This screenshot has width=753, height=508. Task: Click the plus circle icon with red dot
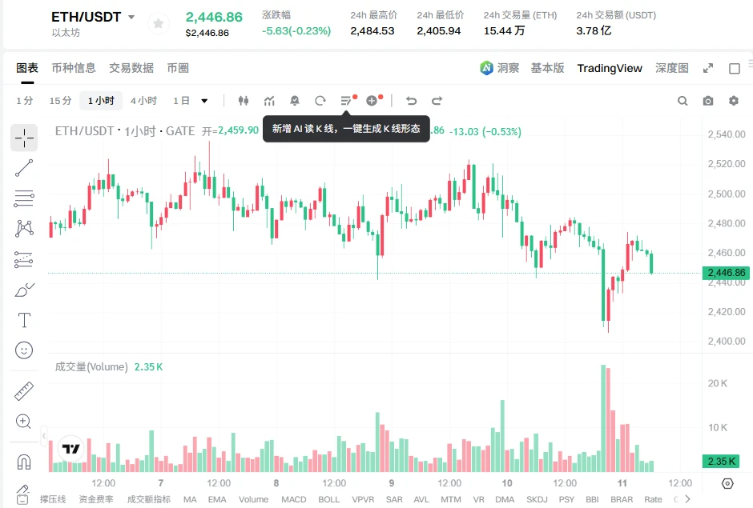(x=372, y=101)
